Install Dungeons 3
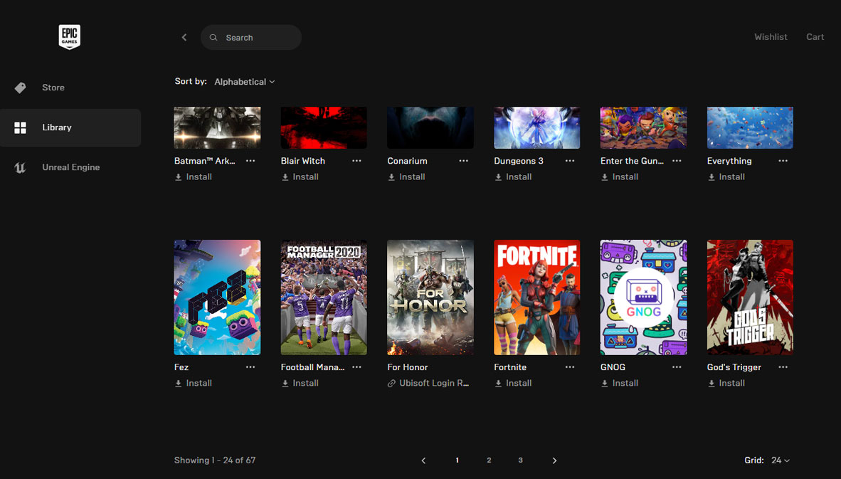841x479 pixels. [x=513, y=177]
